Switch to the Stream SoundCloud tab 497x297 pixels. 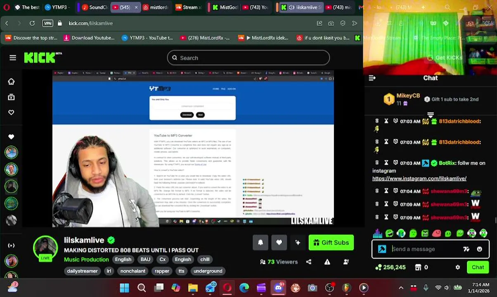(188, 7)
